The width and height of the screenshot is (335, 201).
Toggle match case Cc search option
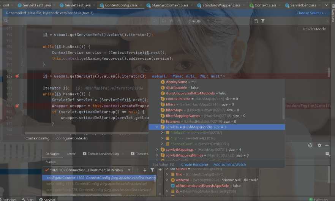164,21
